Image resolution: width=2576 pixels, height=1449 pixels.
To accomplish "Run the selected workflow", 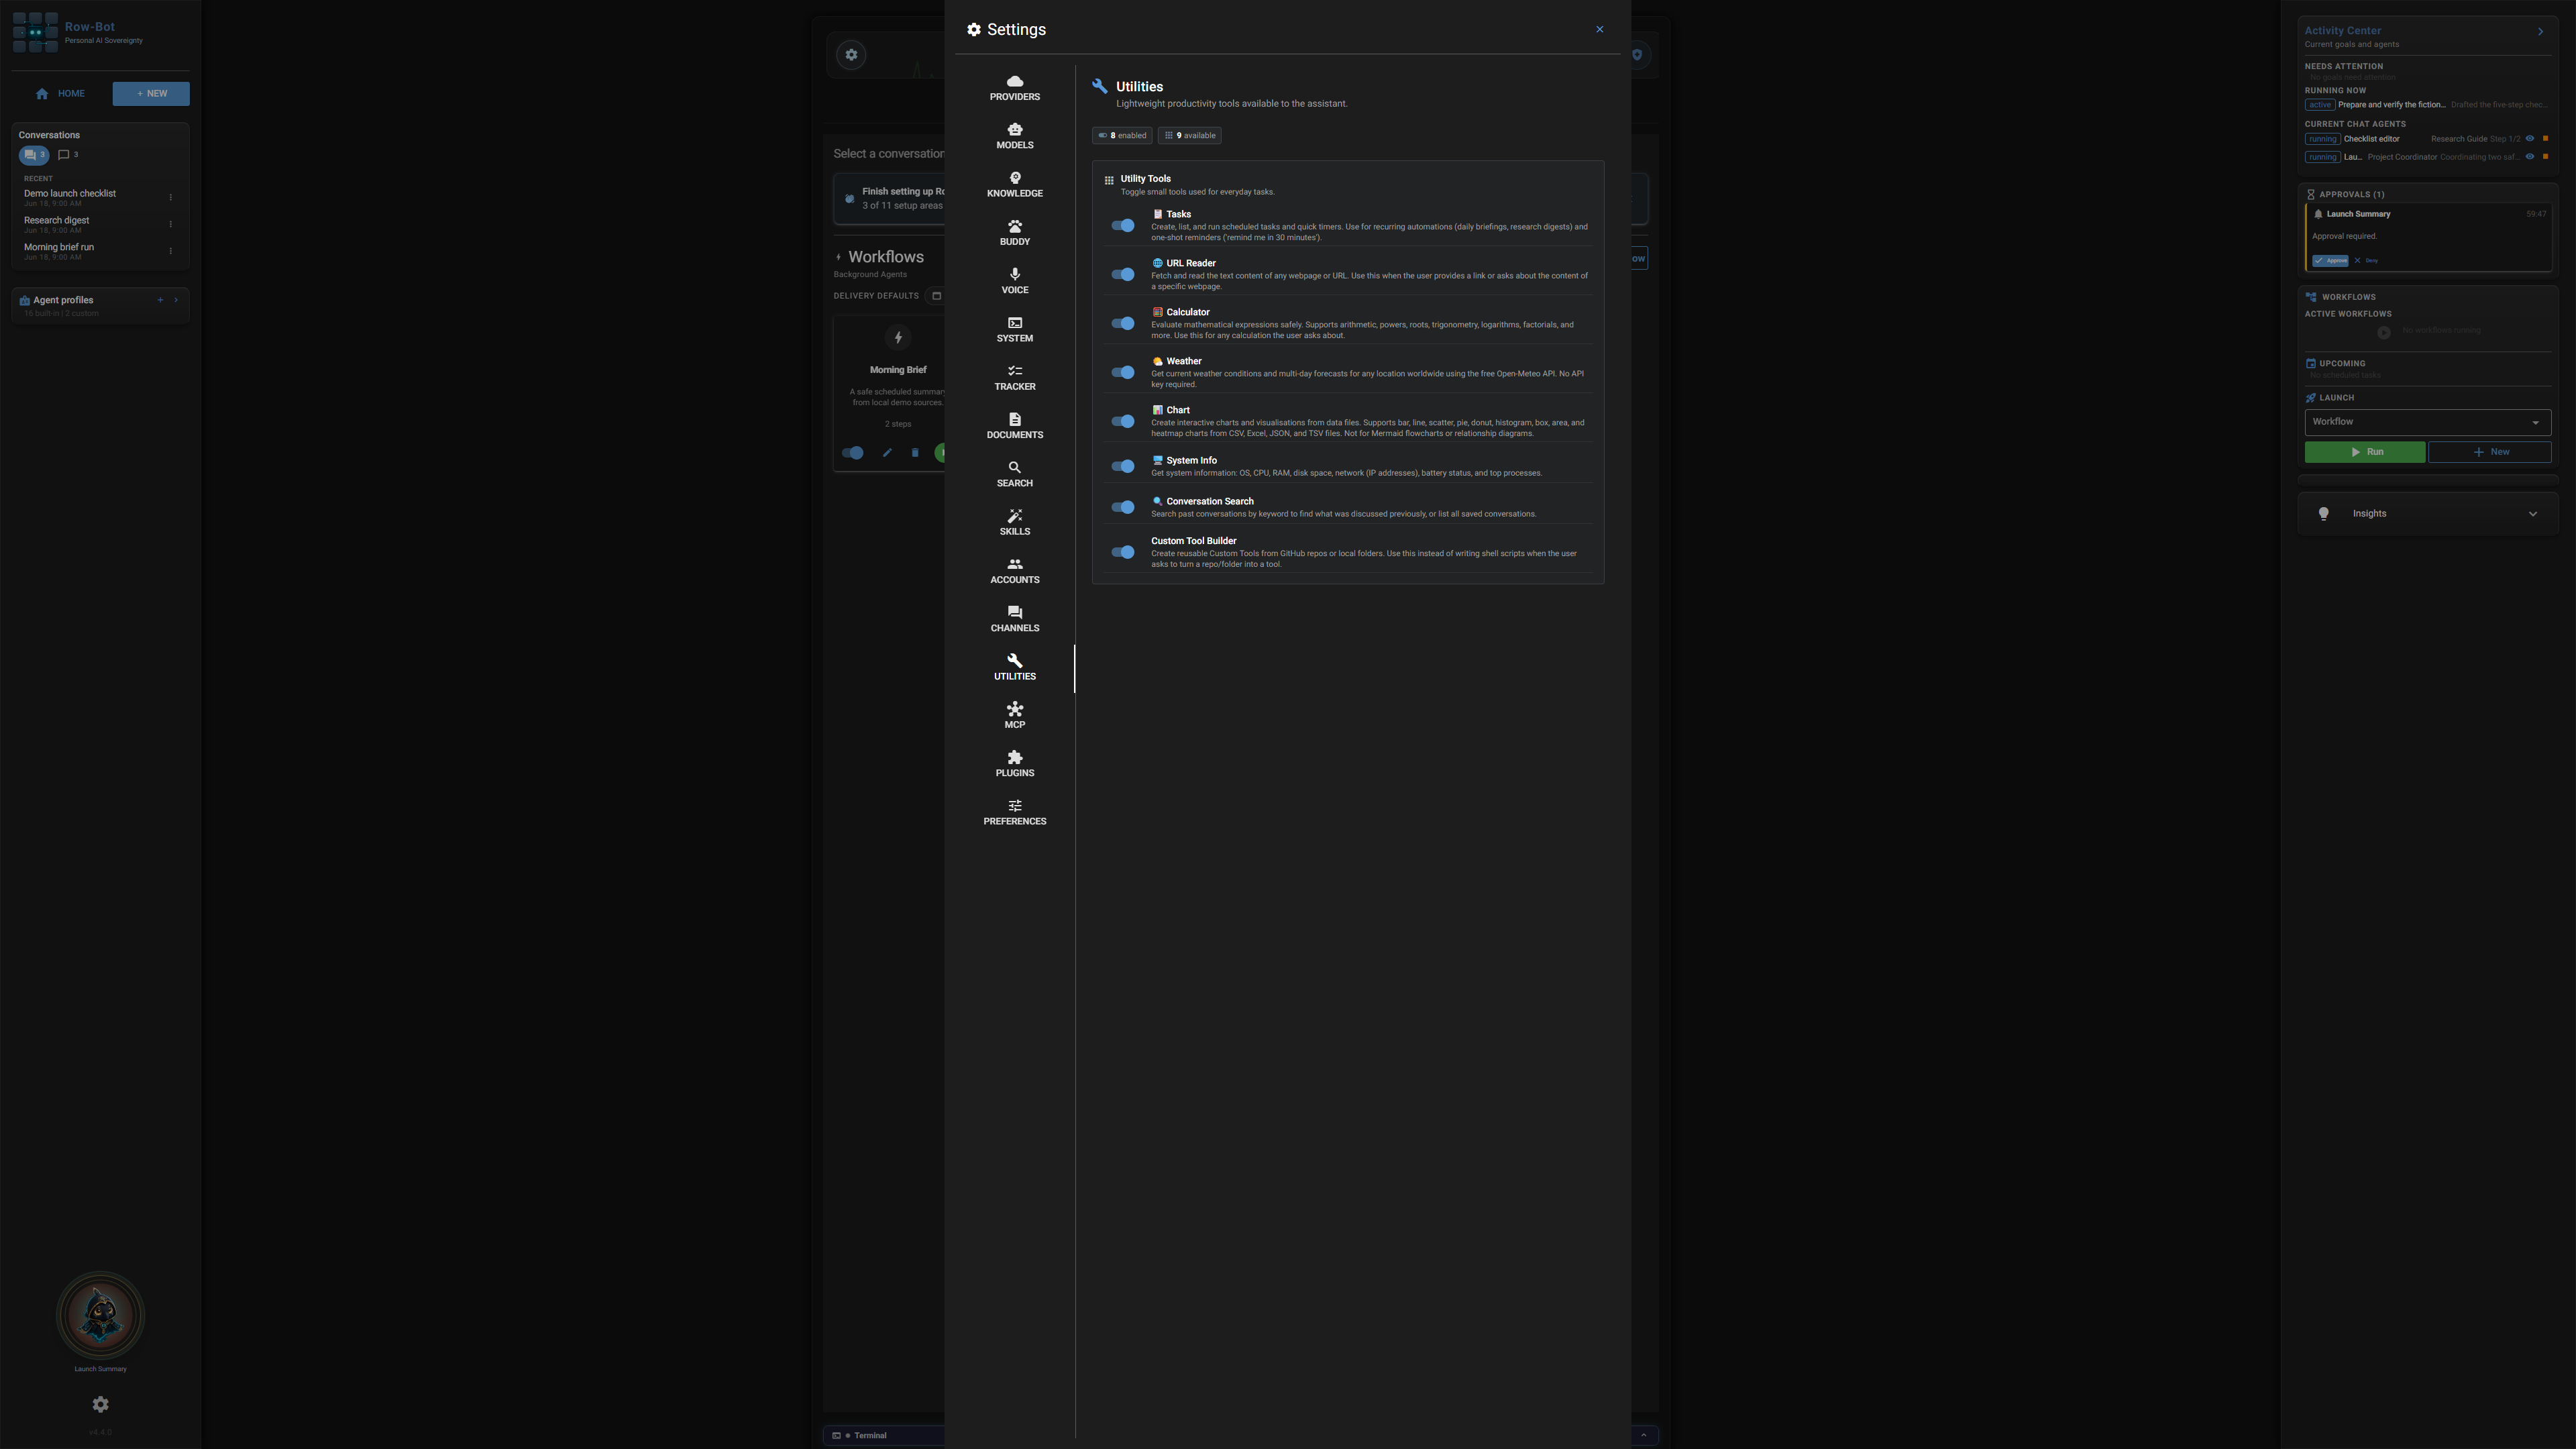I will click(x=2364, y=453).
